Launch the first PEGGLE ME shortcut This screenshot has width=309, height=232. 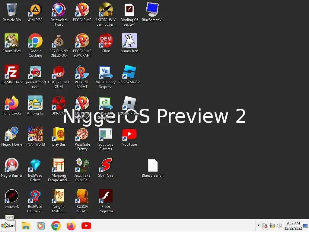(82, 12)
